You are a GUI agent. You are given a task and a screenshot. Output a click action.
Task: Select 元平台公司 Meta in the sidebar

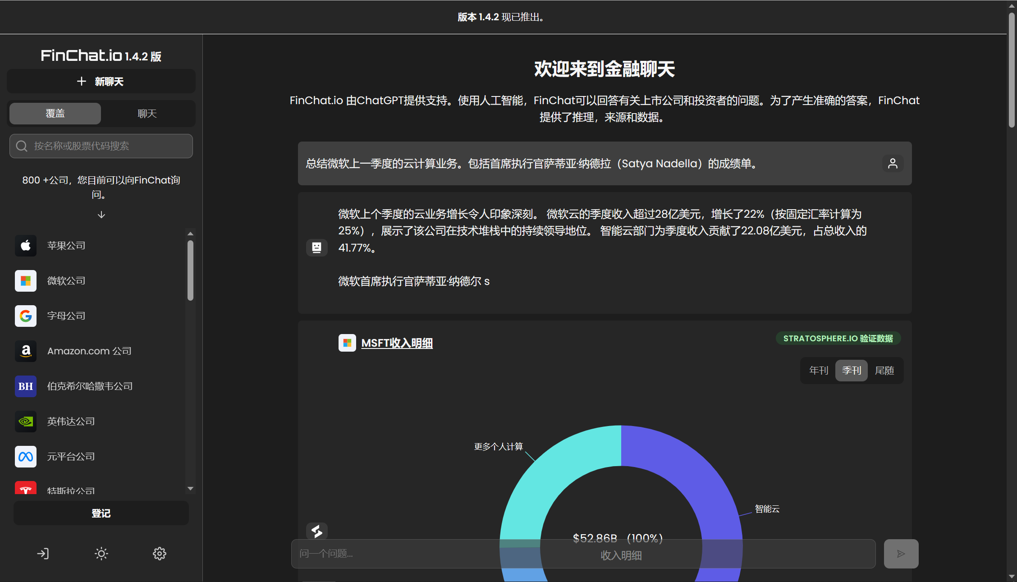[x=70, y=456]
